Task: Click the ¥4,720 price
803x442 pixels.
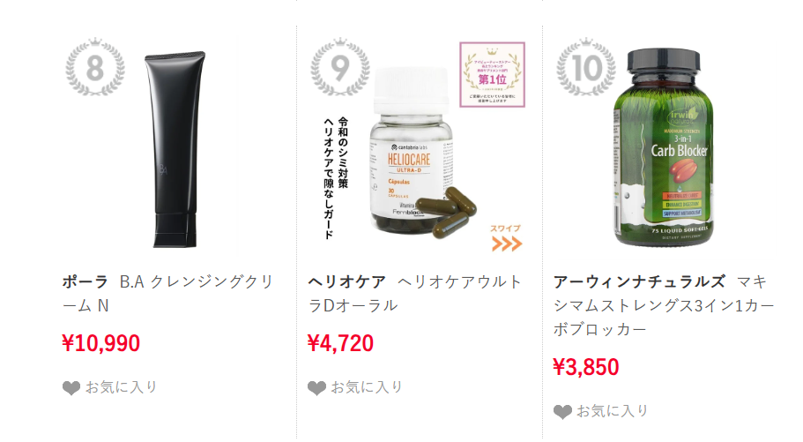Action: pos(340,343)
